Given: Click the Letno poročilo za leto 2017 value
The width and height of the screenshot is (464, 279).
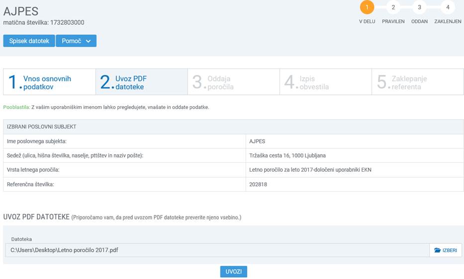Looking at the screenshot, I should [310, 170].
